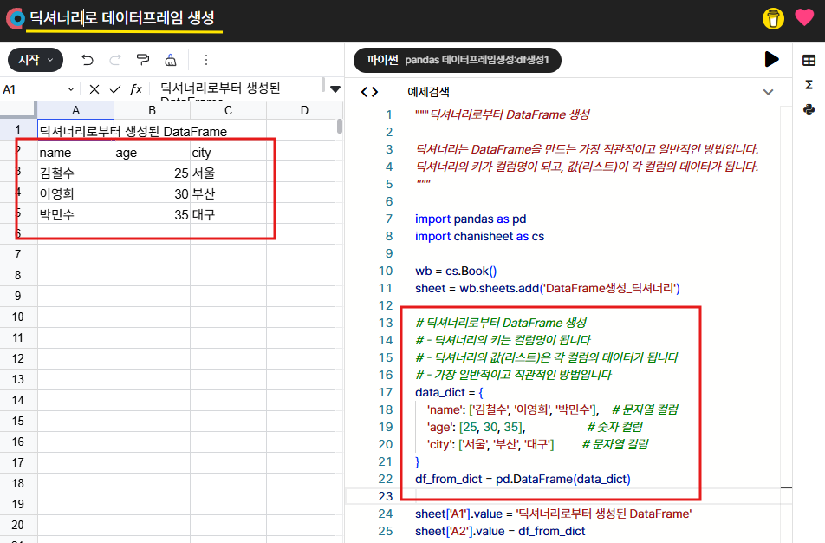Select row 7 header

pos(18,254)
